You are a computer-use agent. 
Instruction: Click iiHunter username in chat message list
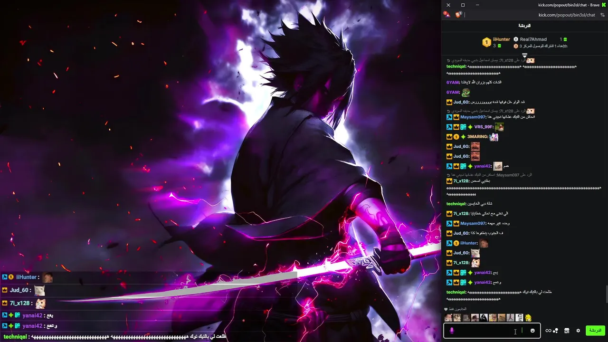click(468, 243)
